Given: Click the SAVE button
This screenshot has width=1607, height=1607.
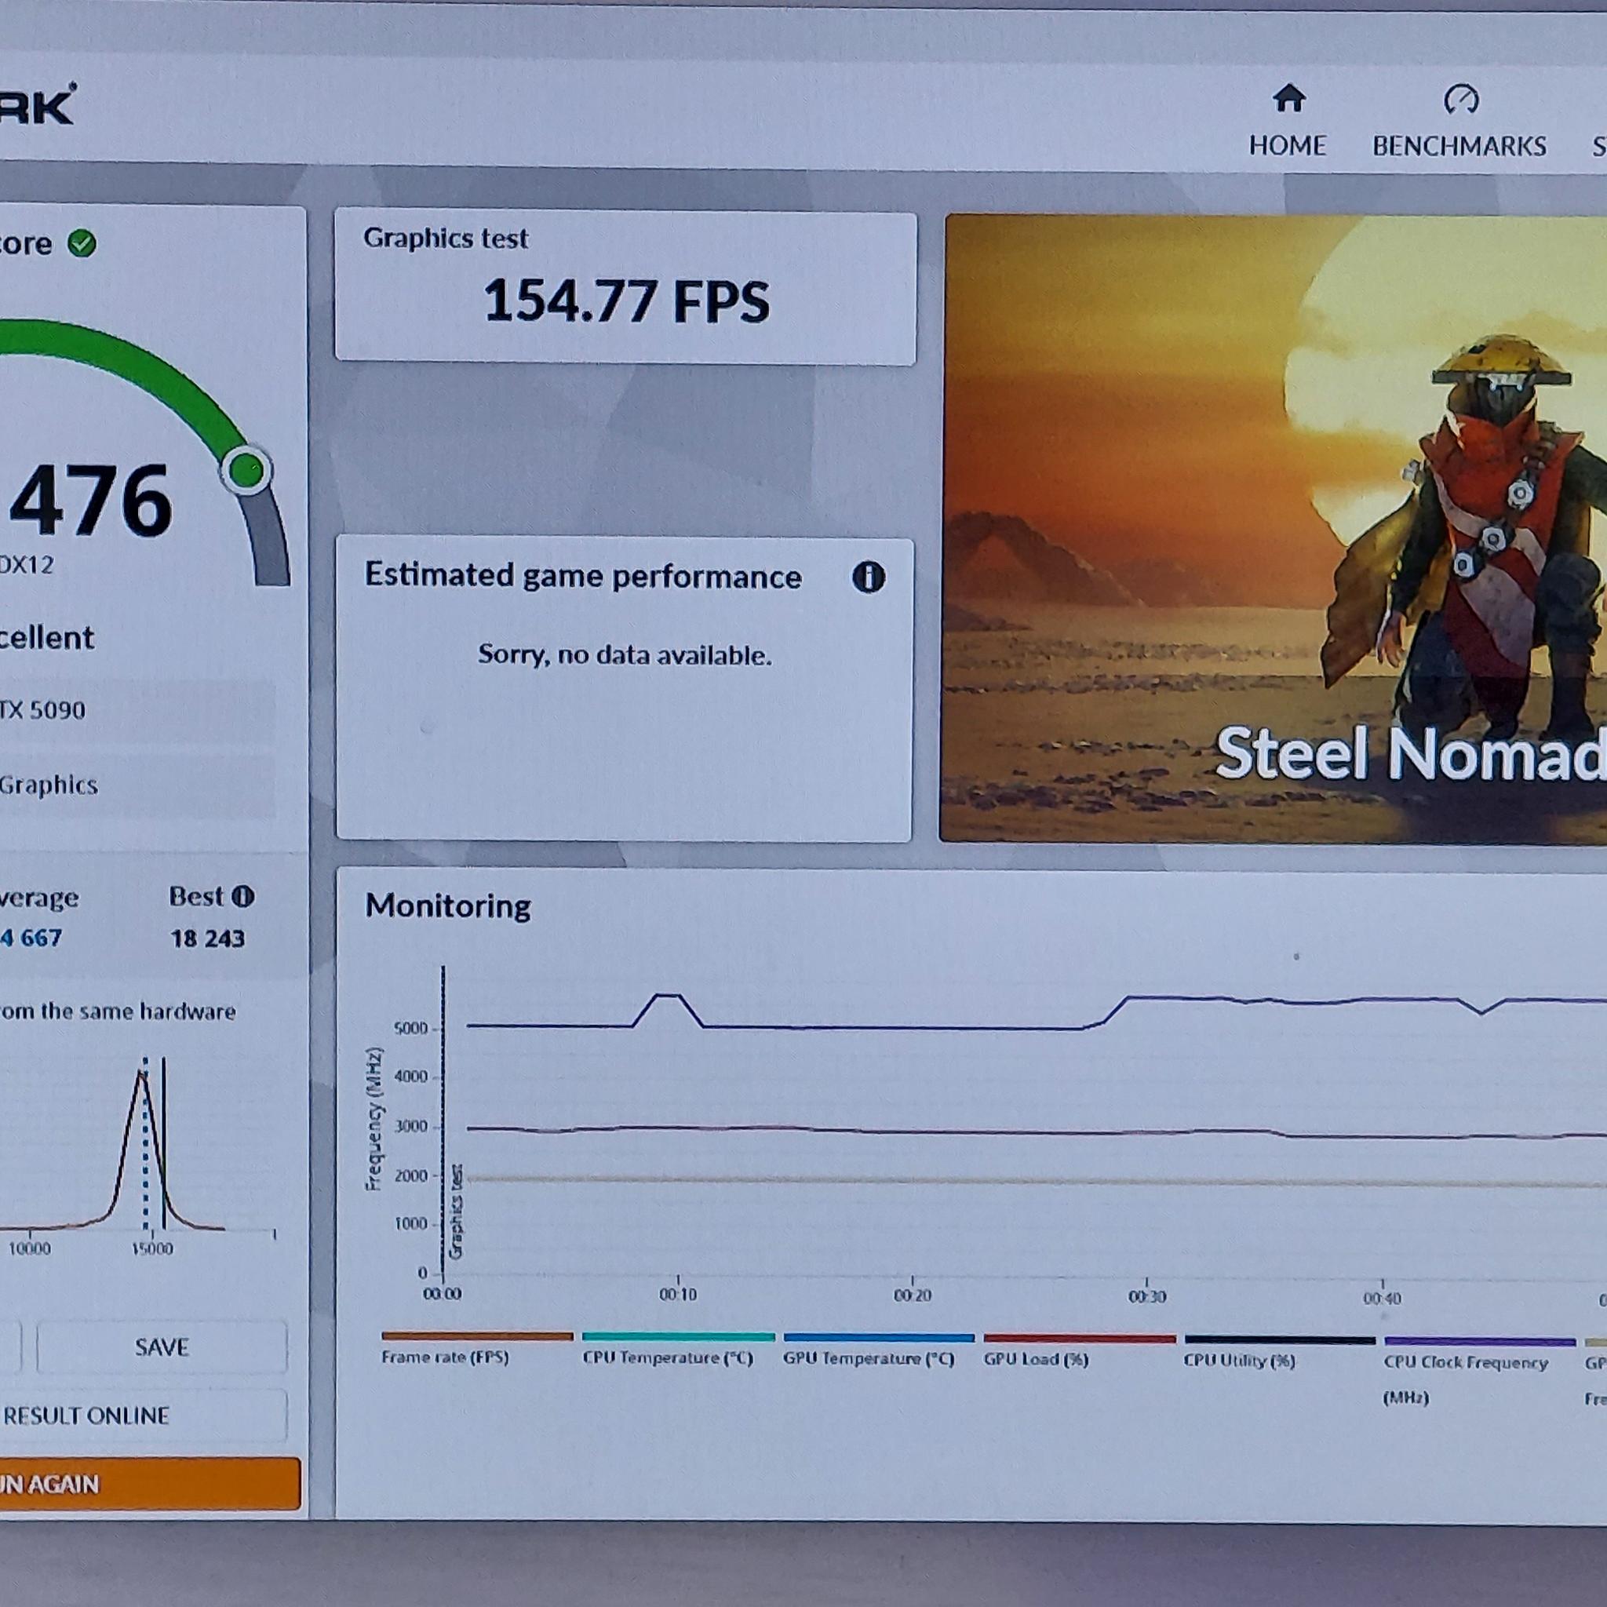Looking at the screenshot, I should [162, 1346].
